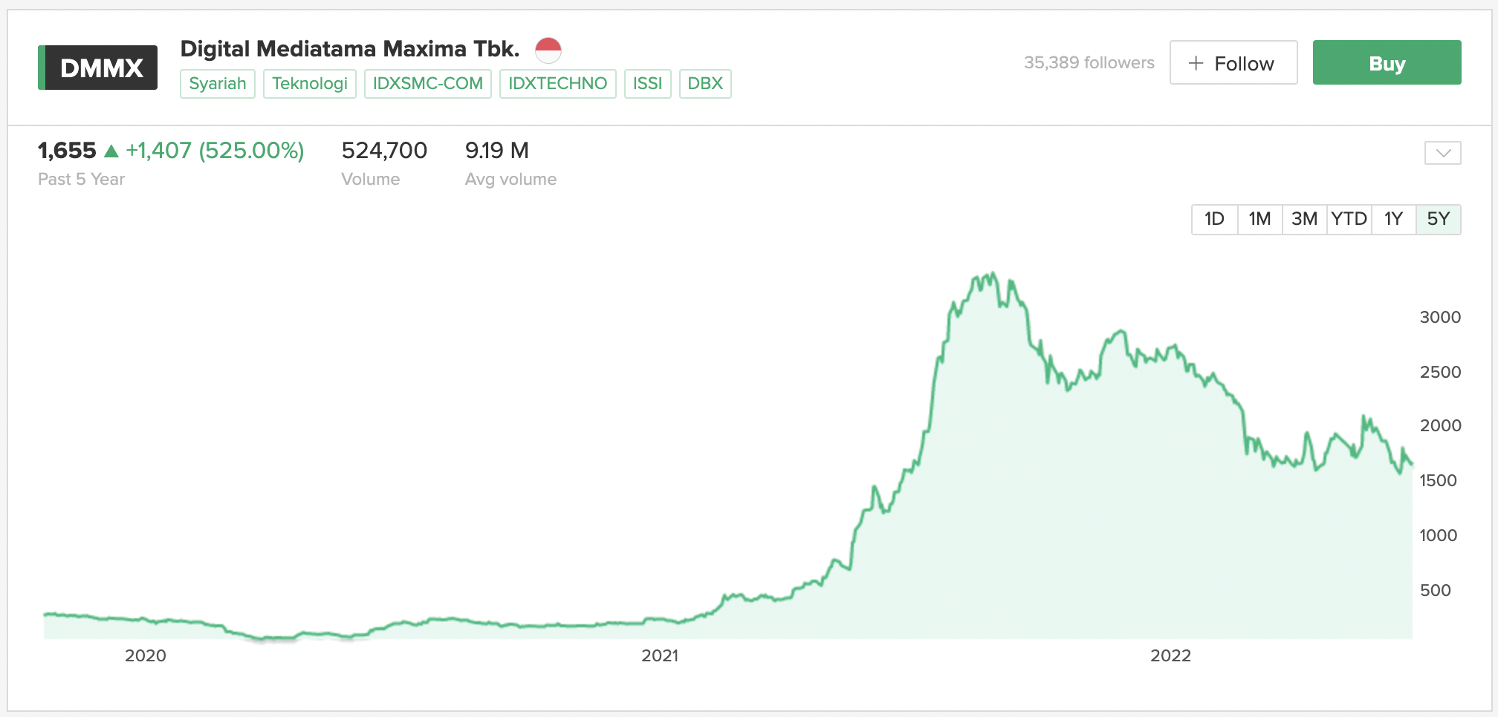
Task: Open the IDXTECHNO index tag
Action: (x=557, y=83)
